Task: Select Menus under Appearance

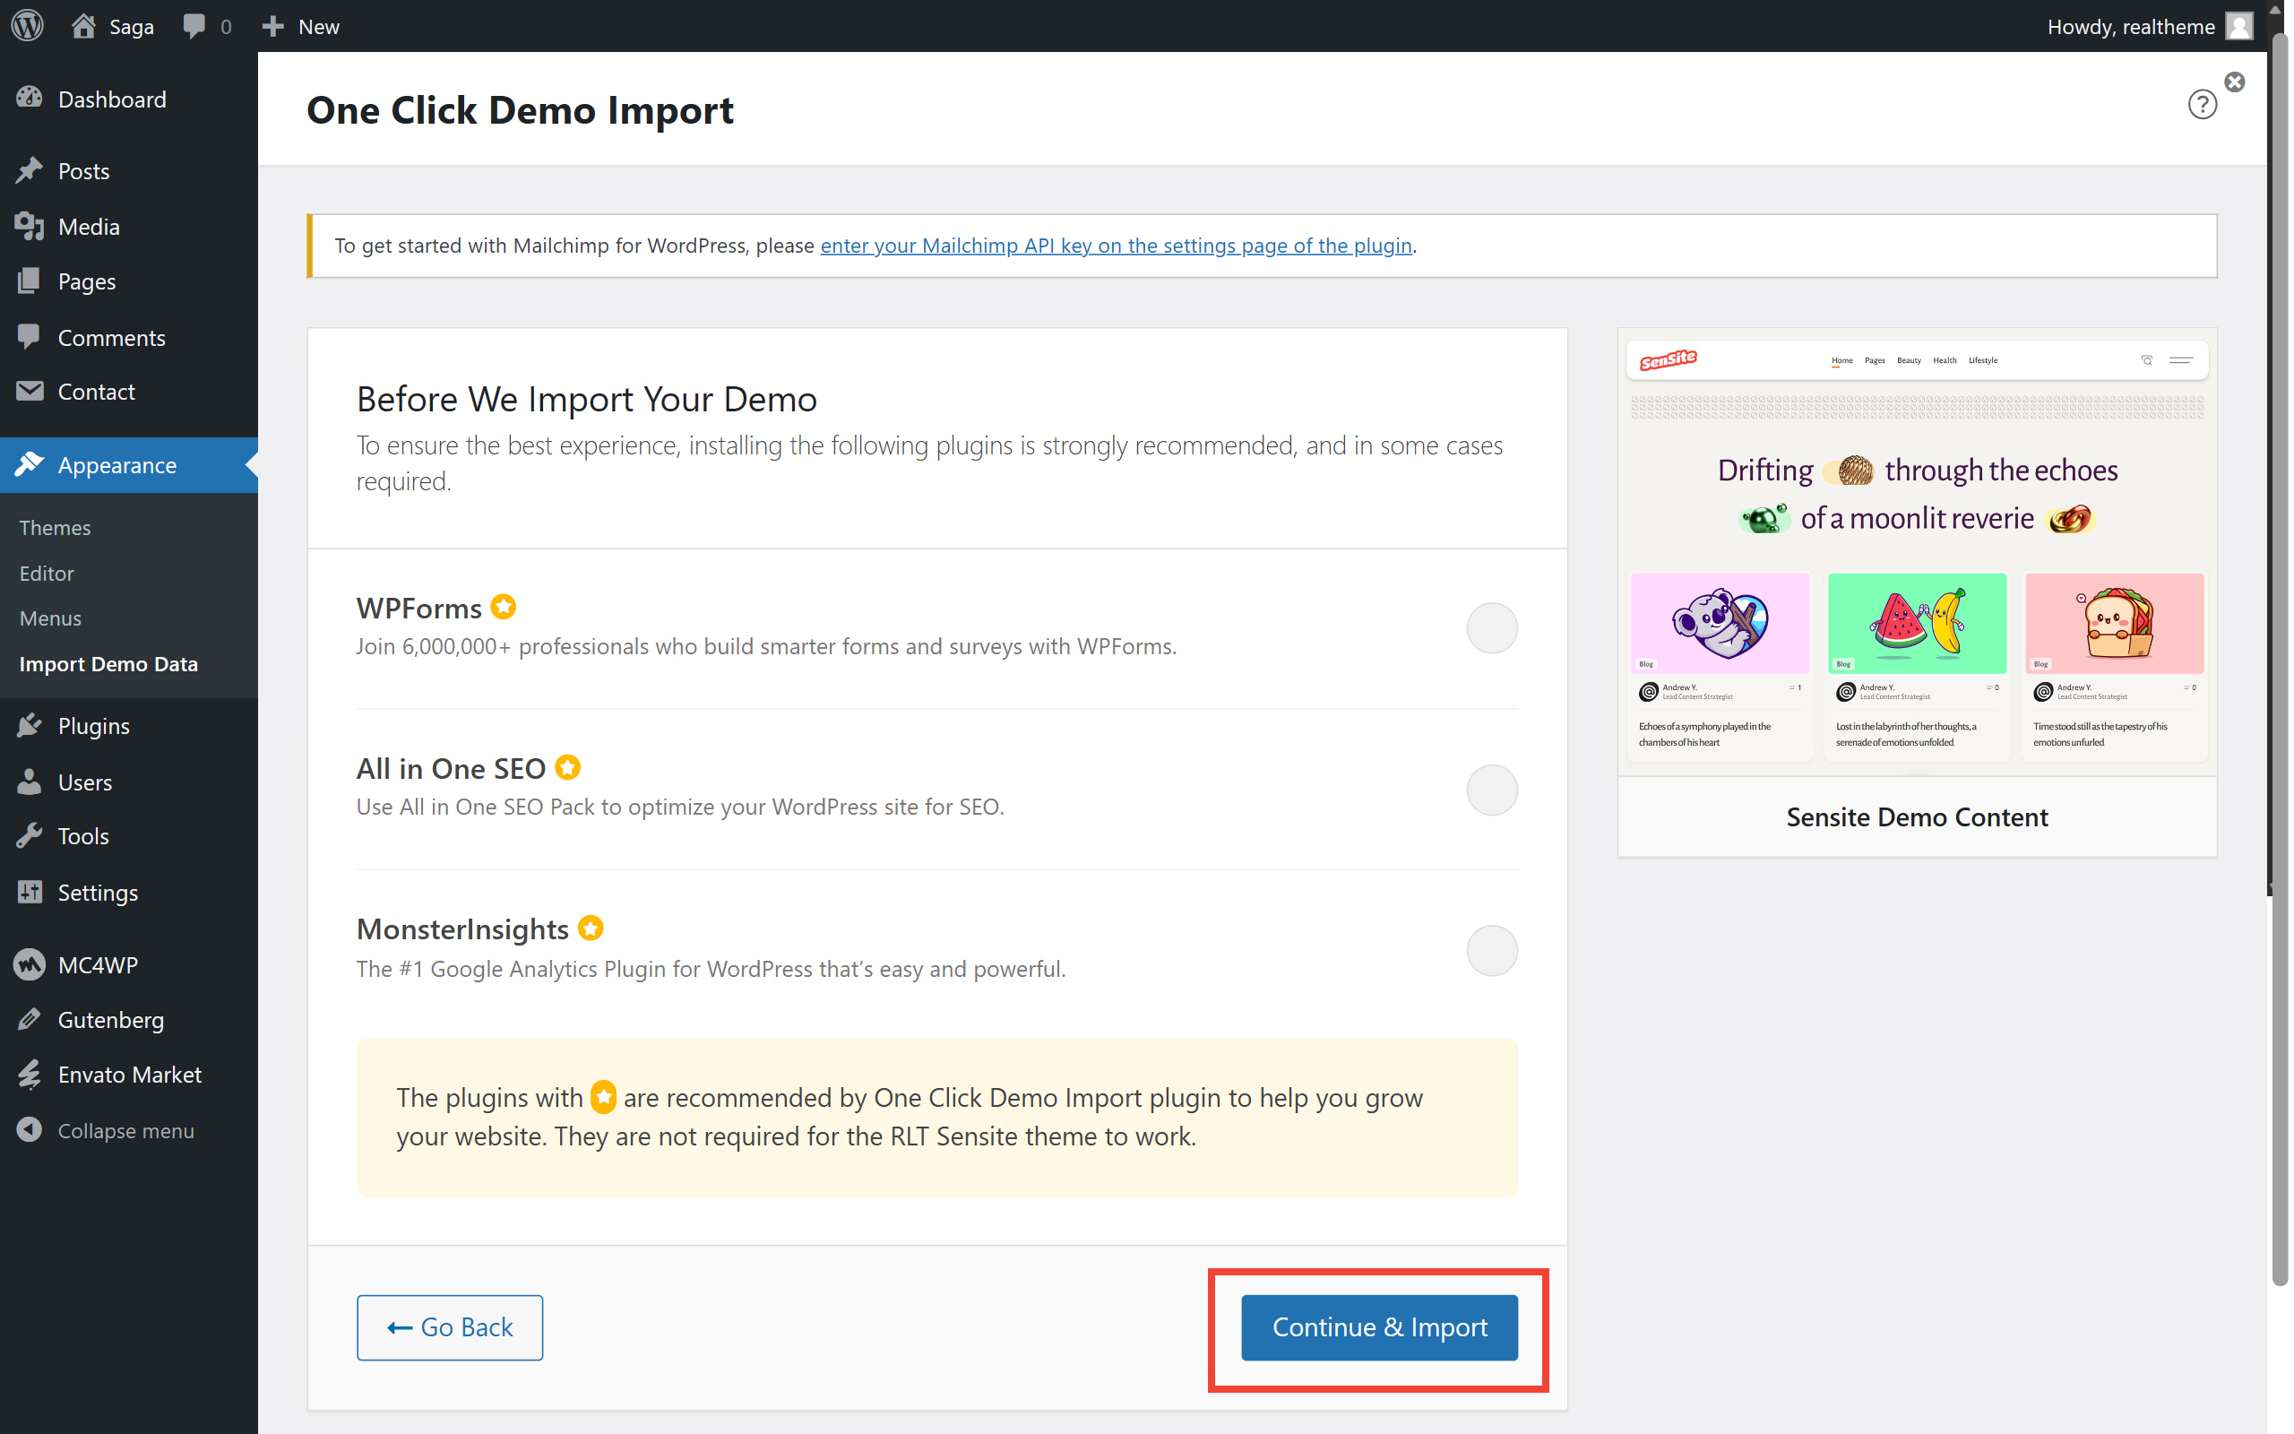Action: point(50,618)
